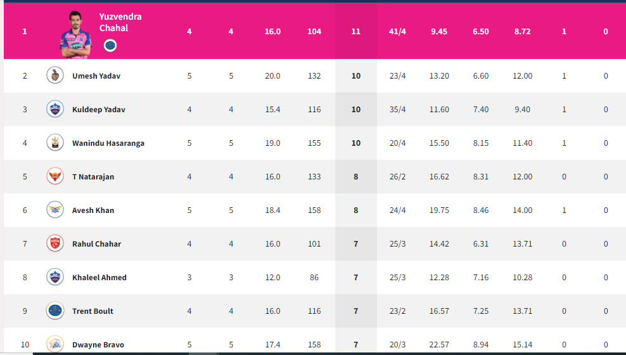The image size is (626, 355).
Task: Open Yuzvendra Chahal player profile link
Action: pyautogui.click(x=120, y=22)
